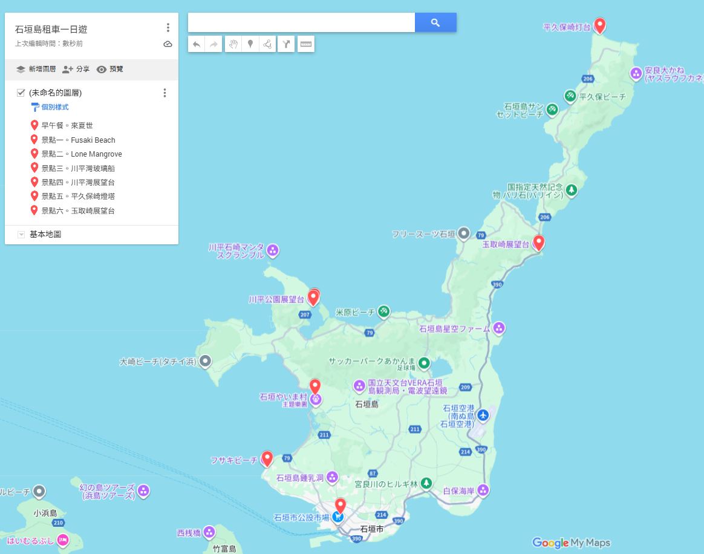Click 石垣島サンセットビーチ marker icon
The width and height of the screenshot is (704, 554).
pyautogui.click(x=552, y=109)
